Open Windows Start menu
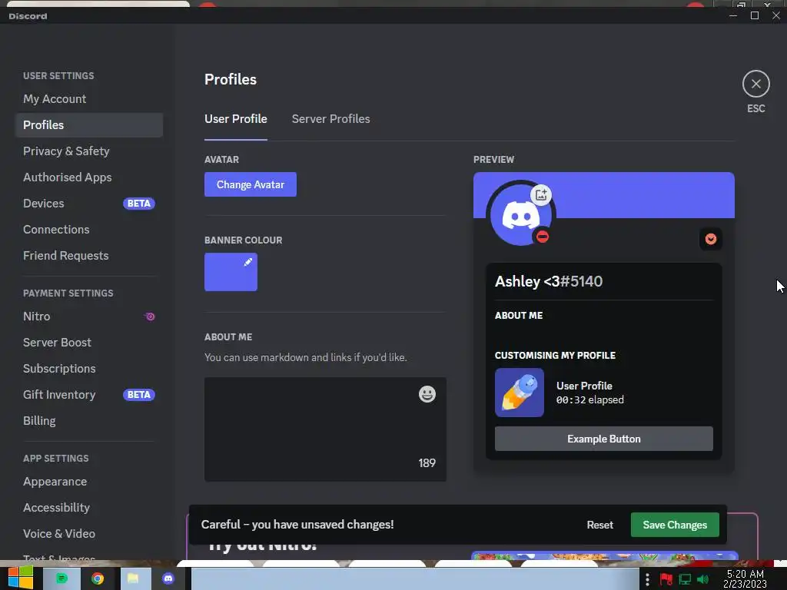 coord(20,578)
